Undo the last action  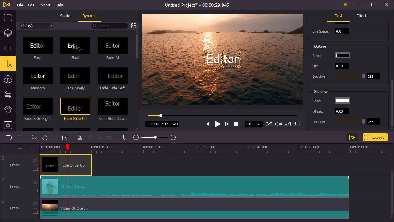pos(9,137)
